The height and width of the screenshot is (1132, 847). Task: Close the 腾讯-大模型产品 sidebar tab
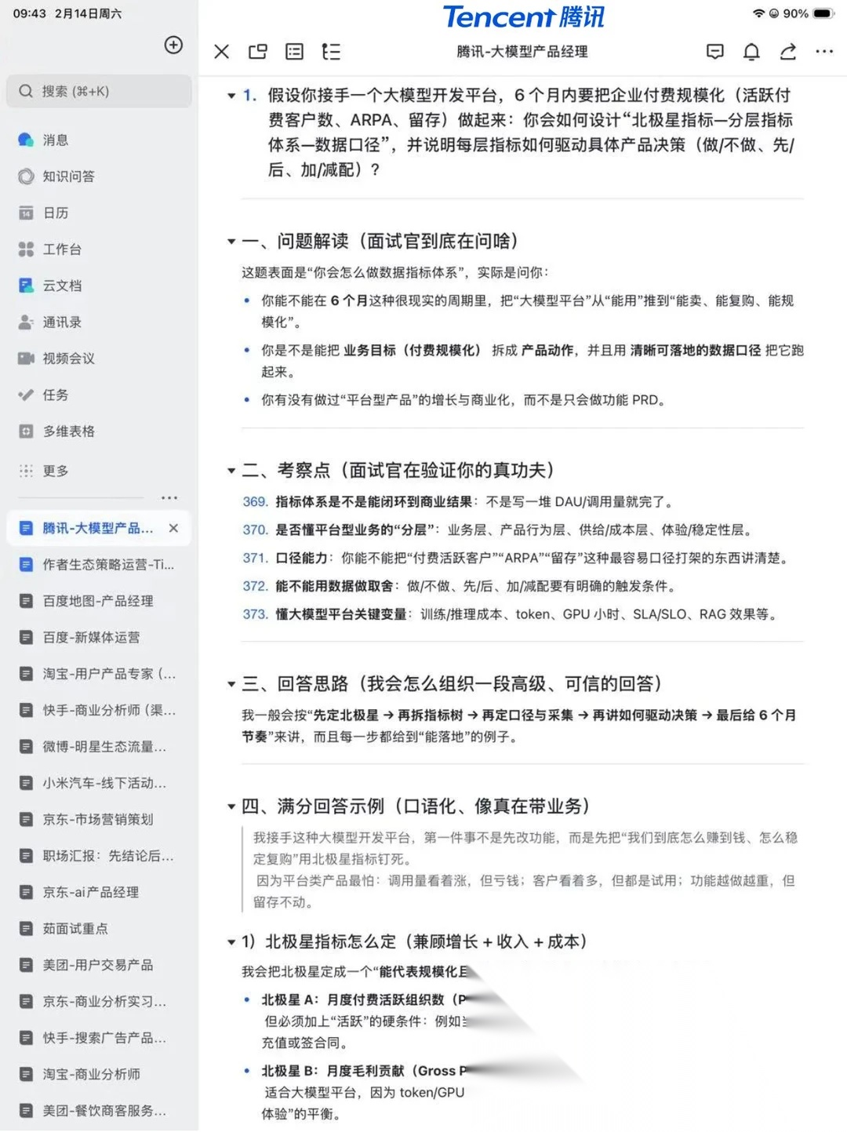click(x=173, y=528)
